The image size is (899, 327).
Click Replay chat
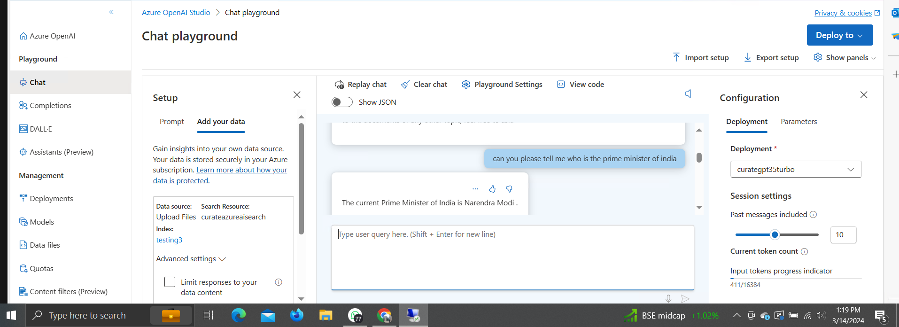pos(360,85)
